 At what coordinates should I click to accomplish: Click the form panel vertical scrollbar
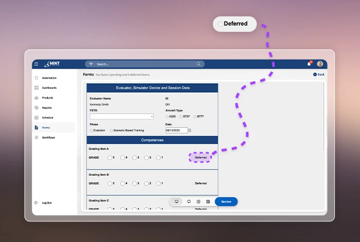[x=324, y=117]
